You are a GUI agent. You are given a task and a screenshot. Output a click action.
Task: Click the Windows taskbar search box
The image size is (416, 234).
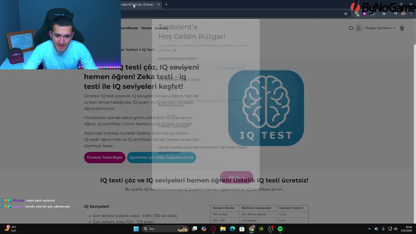click(x=166, y=229)
